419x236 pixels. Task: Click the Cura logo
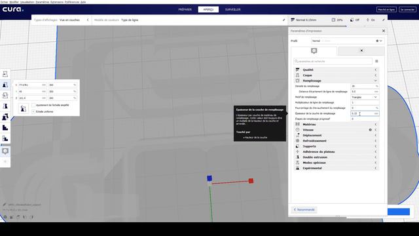pos(13,9)
